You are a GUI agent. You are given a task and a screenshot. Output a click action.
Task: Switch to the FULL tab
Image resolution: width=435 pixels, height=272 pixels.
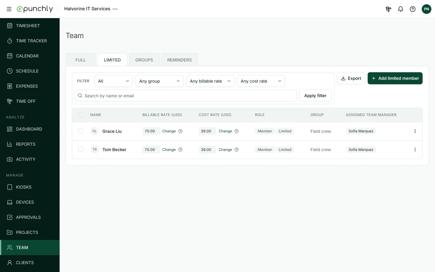coord(80,60)
